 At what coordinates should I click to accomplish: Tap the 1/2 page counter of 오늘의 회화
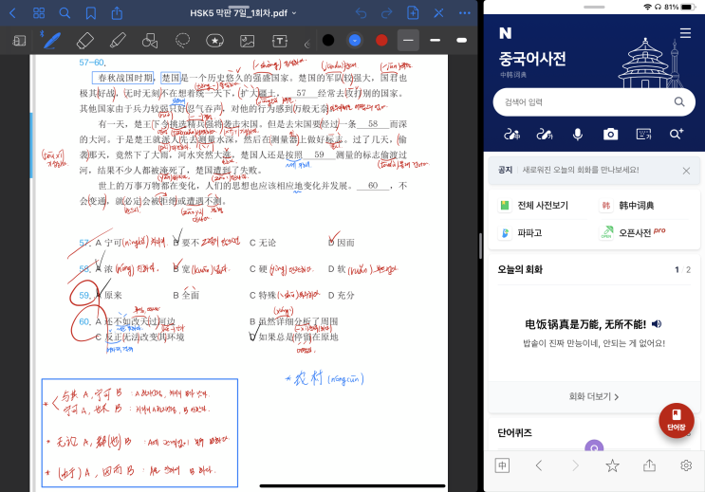pyautogui.click(x=682, y=269)
